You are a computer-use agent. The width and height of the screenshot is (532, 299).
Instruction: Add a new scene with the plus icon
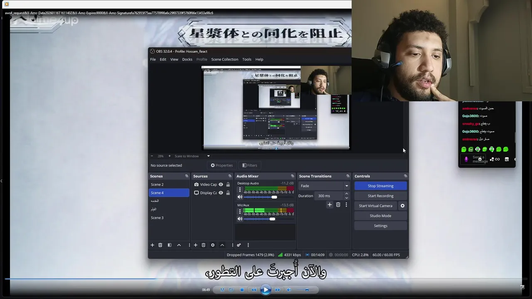tap(152, 245)
